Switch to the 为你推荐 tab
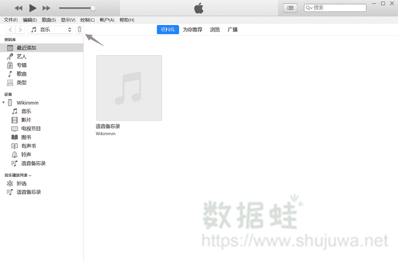Image resolution: width=398 pixels, height=262 pixels. (192, 30)
